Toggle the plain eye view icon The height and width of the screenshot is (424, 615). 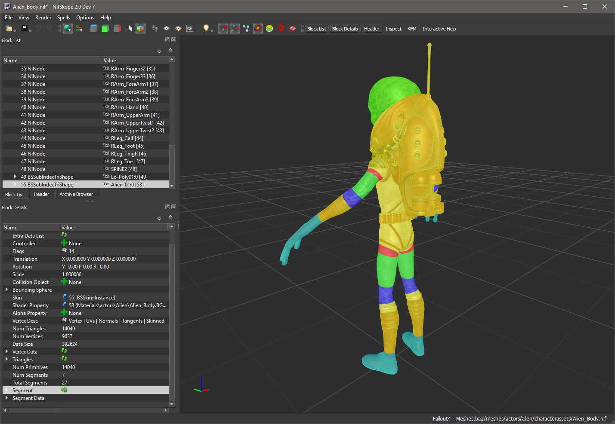click(167, 28)
